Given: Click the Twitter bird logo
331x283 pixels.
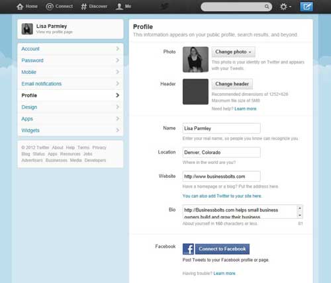Looking at the screenshot, I should click(x=165, y=7).
